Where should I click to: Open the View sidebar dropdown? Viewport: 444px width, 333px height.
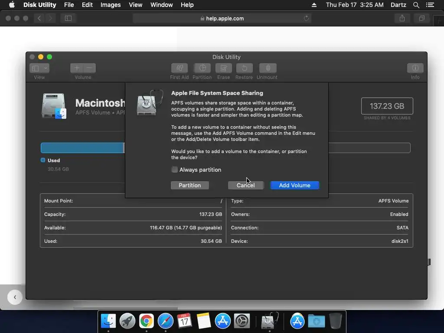pyautogui.click(x=39, y=68)
